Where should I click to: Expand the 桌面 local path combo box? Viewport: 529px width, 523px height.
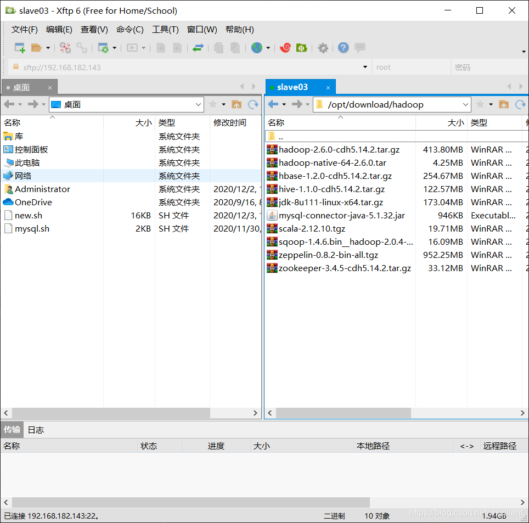(199, 105)
